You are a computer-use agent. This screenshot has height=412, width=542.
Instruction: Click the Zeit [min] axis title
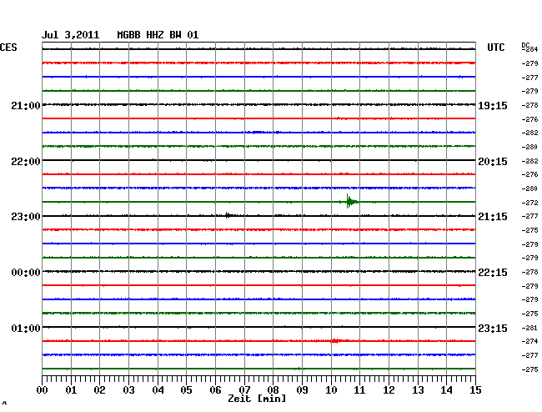[x=257, y=399]
